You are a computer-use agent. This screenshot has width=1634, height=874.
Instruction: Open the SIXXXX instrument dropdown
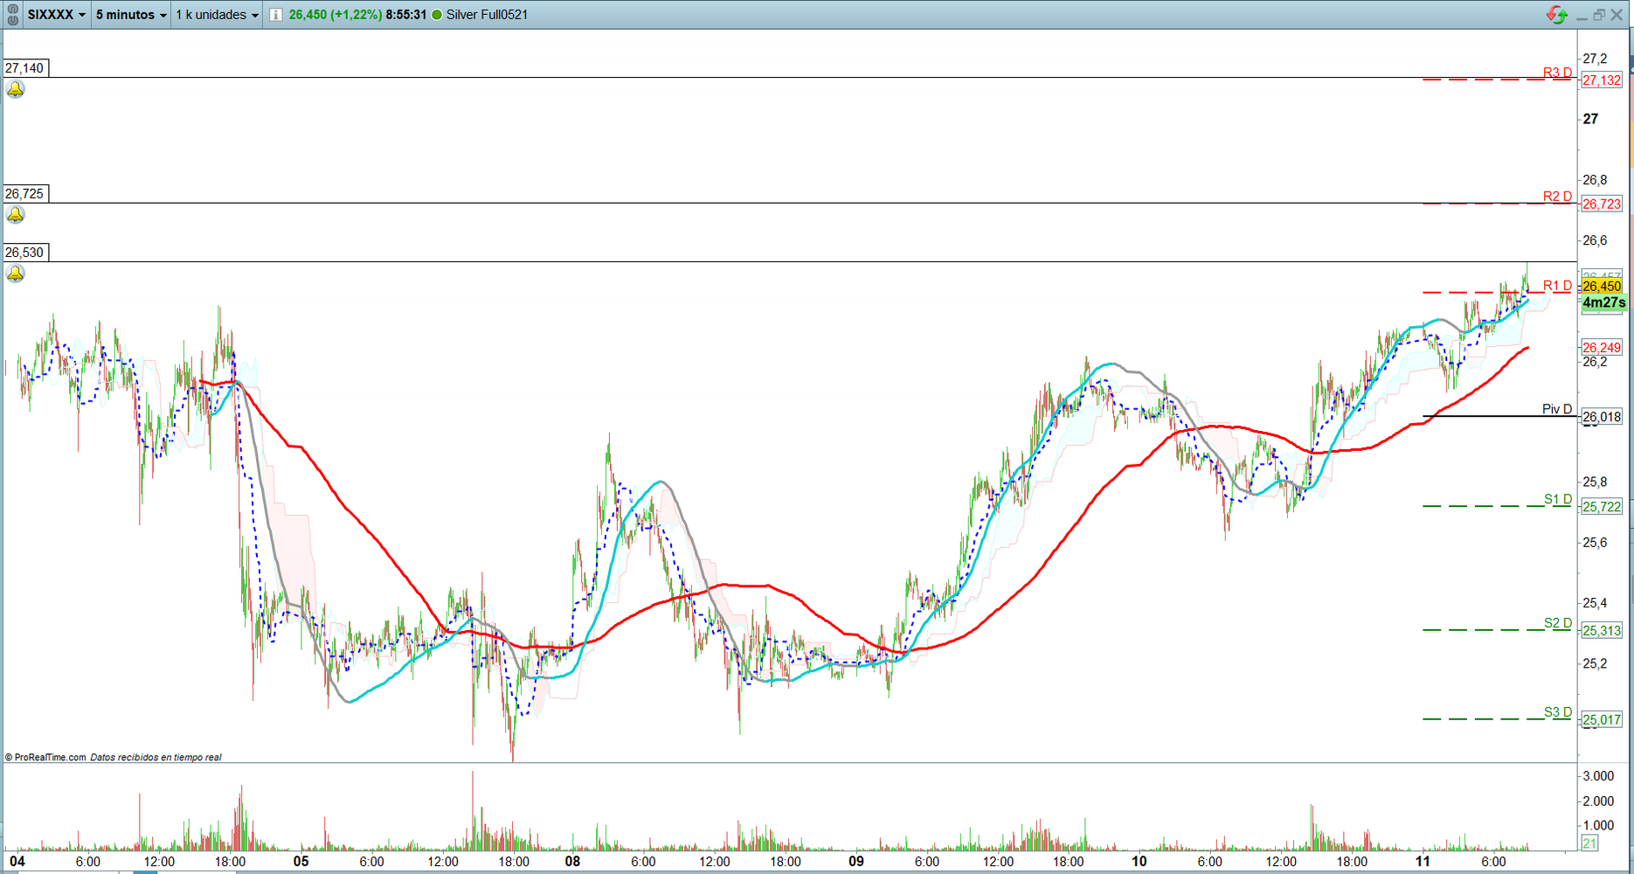[x=56, y=15]
